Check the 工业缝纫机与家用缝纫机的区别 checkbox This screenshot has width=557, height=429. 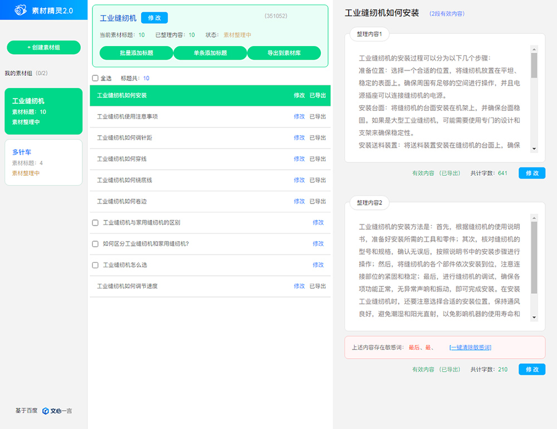pos(95,223)
